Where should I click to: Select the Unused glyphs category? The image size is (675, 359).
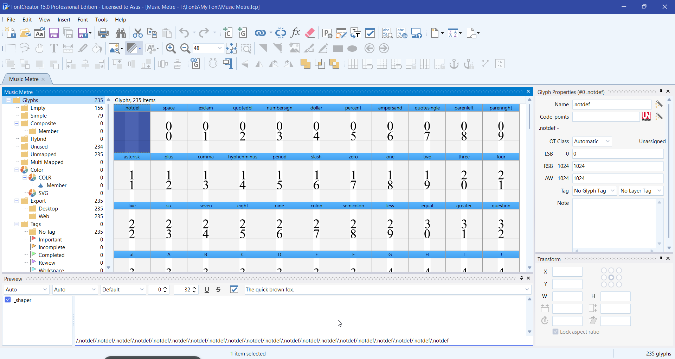pos(39,147)
